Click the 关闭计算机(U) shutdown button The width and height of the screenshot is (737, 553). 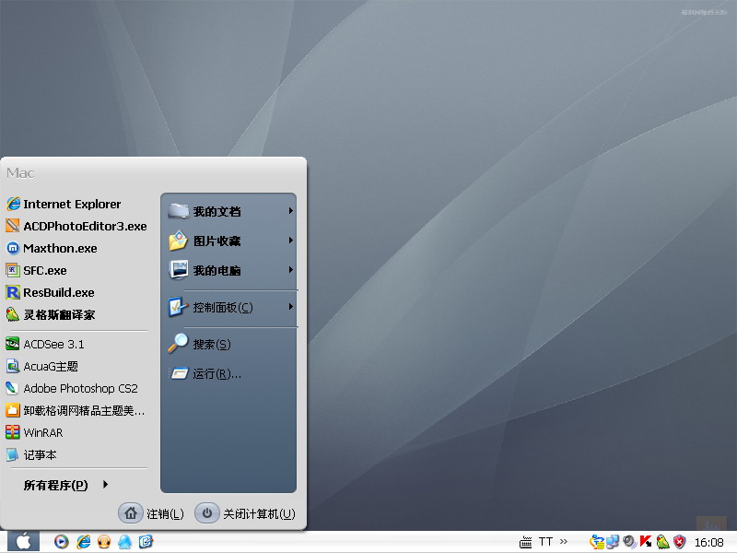click(245, 513)
